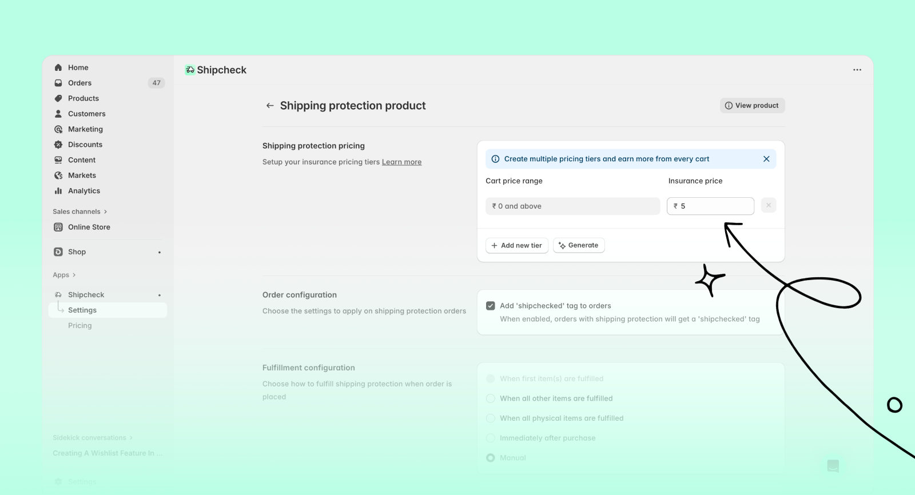Viewport: 915px width, 495px height.
Task: Open the three-dot menu beside Shipcheck header
Action: (857, 70)
